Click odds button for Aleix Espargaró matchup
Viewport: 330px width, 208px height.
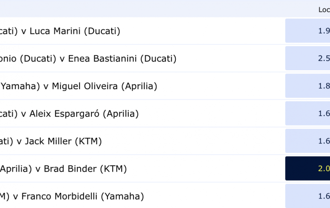(x=307, y=113)
